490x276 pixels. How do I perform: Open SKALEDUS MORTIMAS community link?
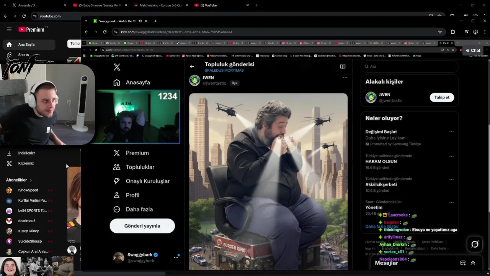pyautogui.click(x=224, y=71)
